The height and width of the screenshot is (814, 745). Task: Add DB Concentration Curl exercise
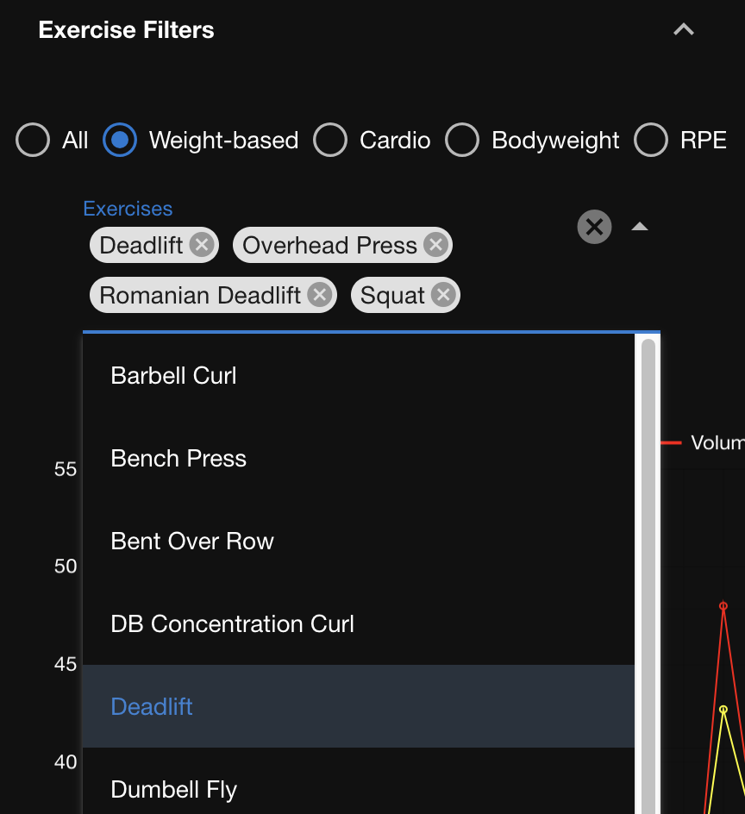pyautogui.click(x=233, y=624)
